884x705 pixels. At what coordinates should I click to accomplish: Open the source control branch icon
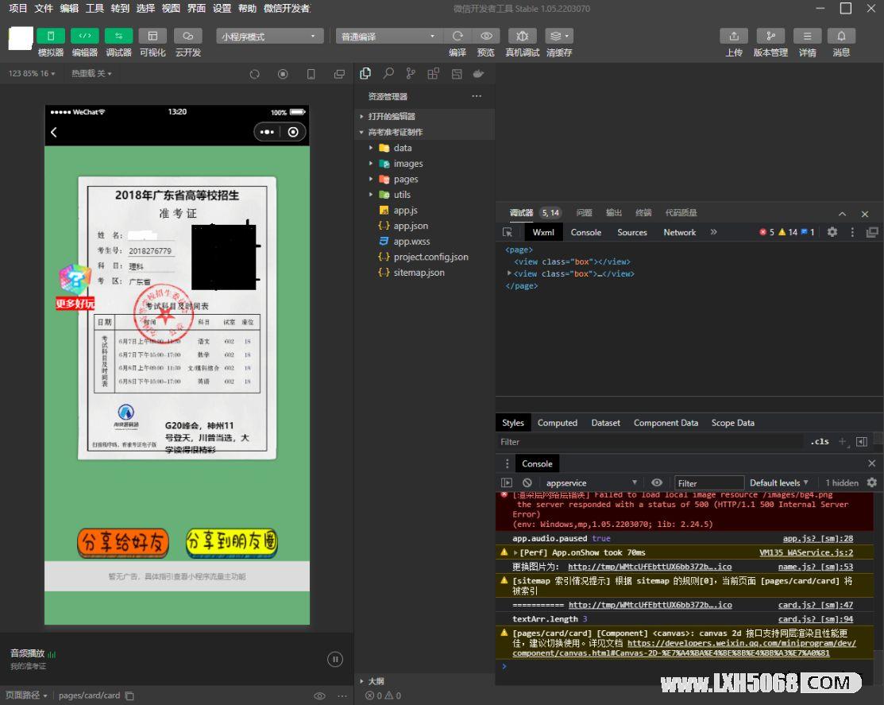click(x=411, y=73)
